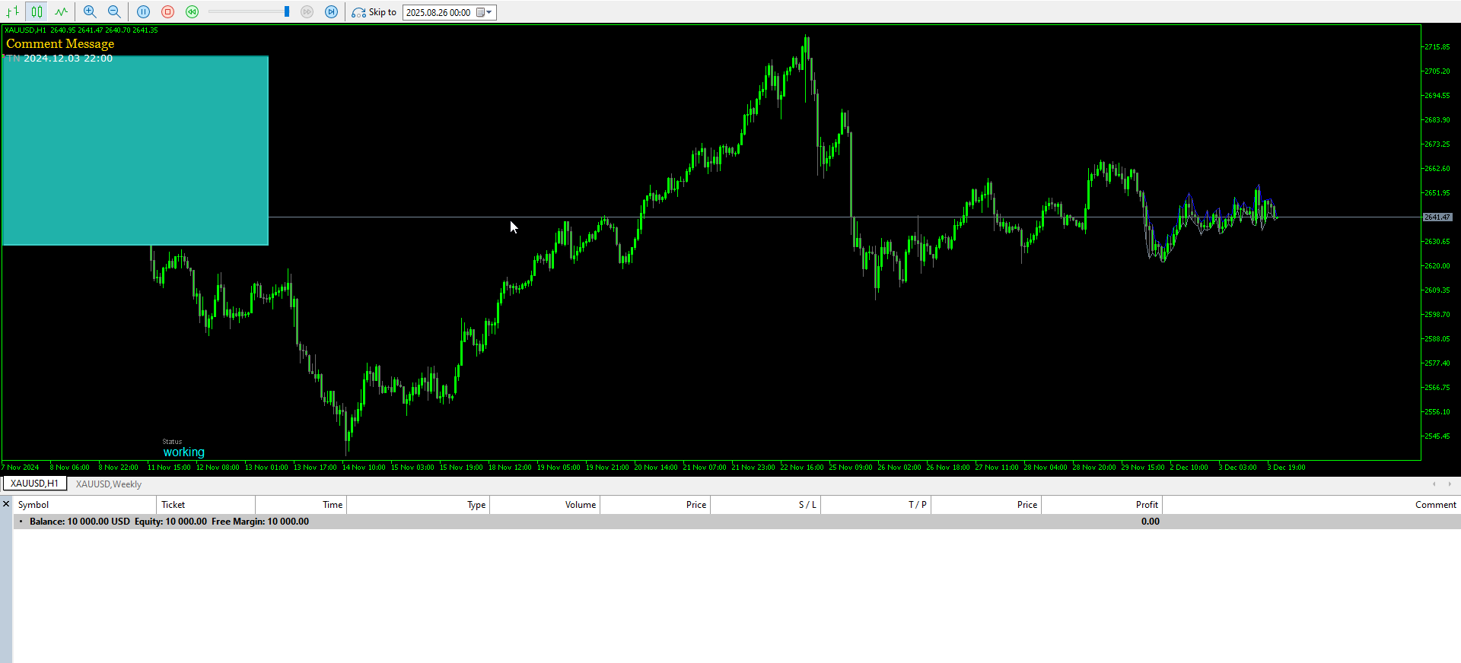Click the 2715.85 price scale label
1461x663 pixels.
[1437, 47]
